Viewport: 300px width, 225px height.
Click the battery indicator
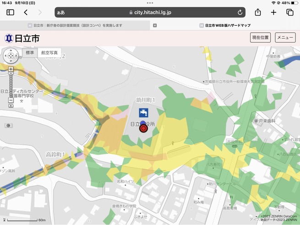click(294, 3)
